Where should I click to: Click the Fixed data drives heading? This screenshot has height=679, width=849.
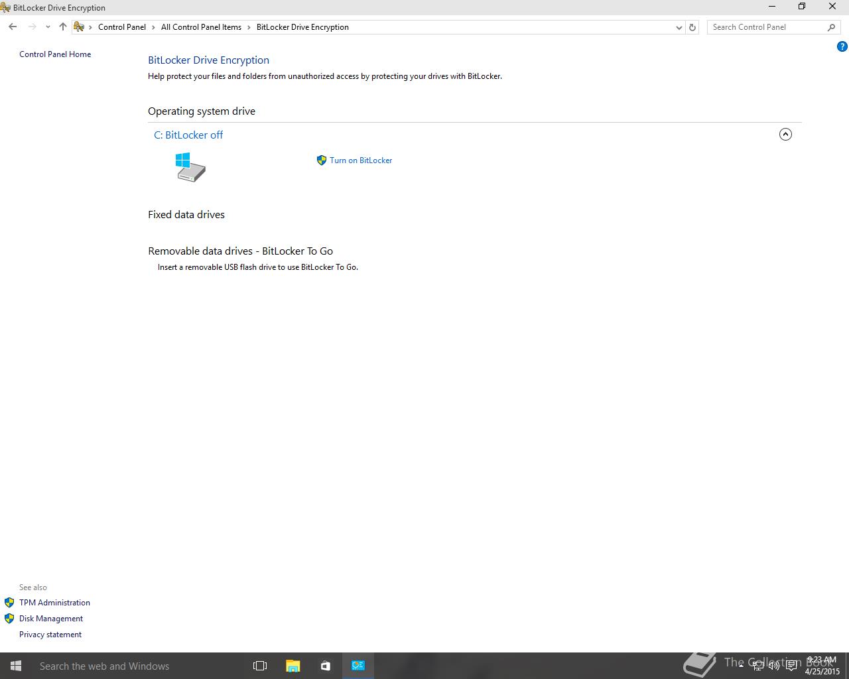point(186,215)
